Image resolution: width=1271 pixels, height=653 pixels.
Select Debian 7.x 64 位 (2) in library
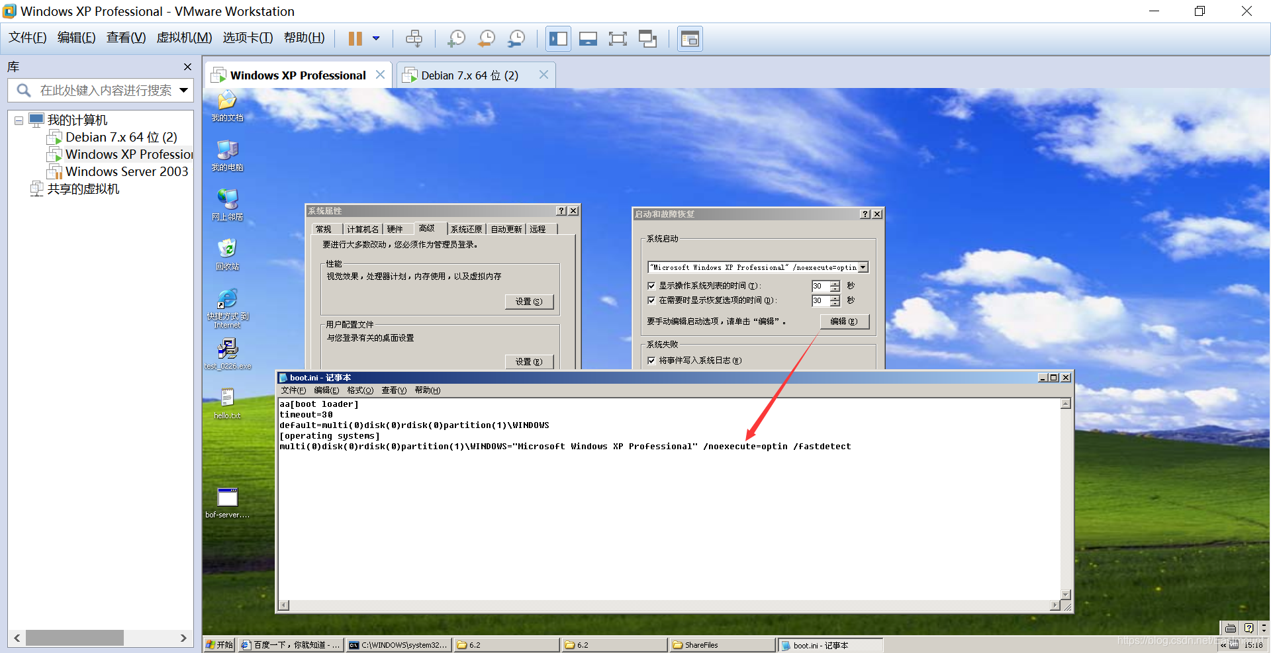[121, 137]
